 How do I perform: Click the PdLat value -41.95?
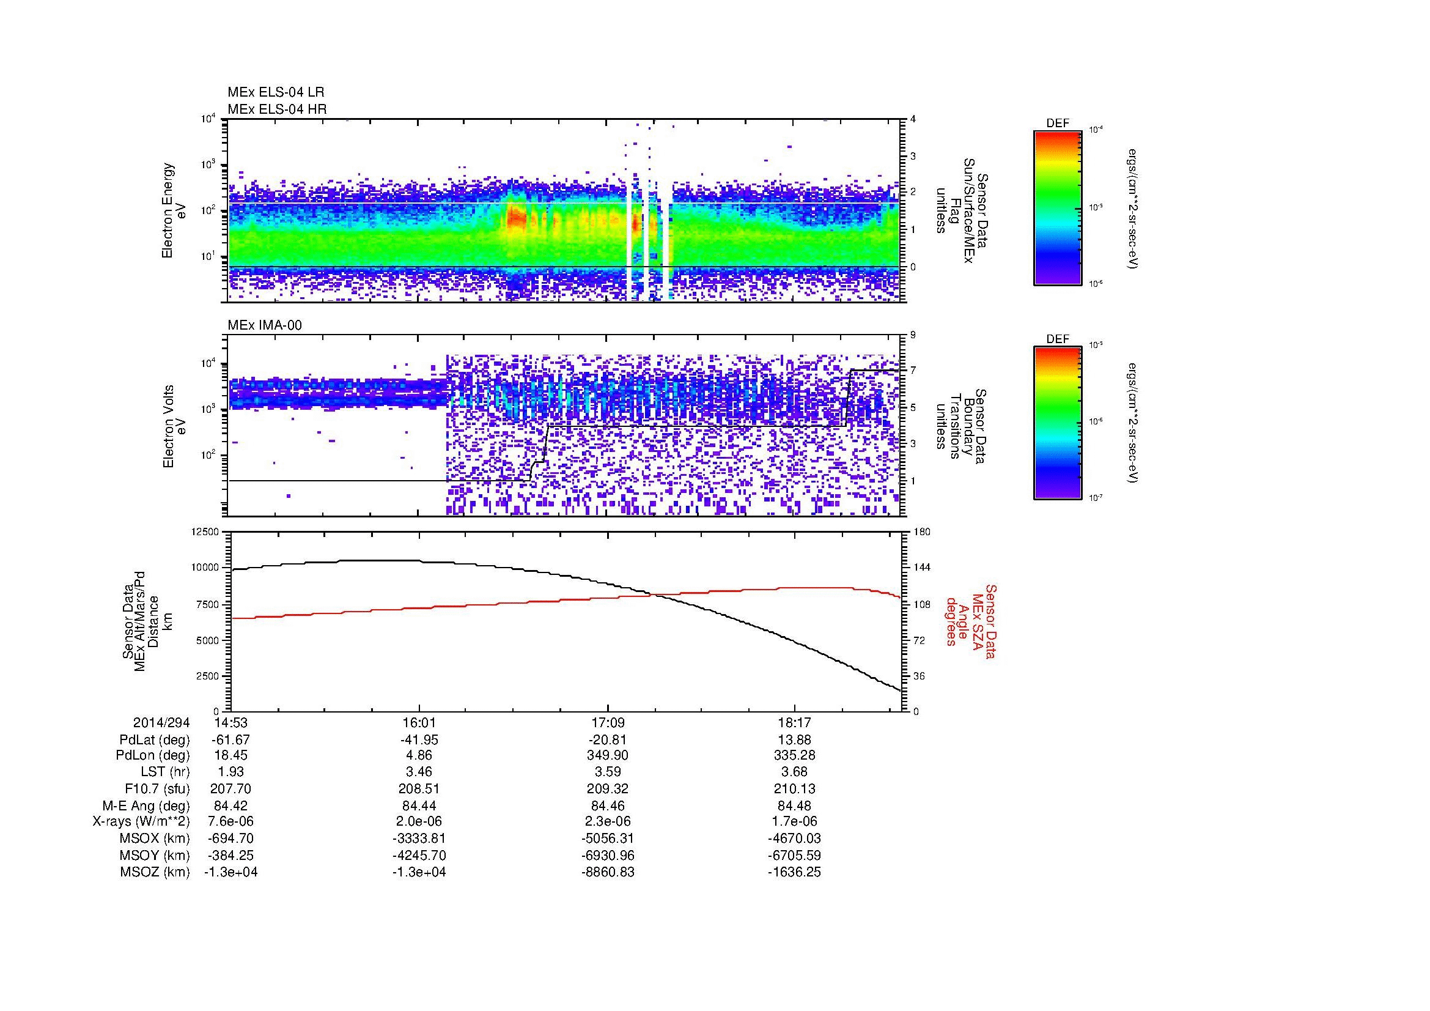click(419, 740)
